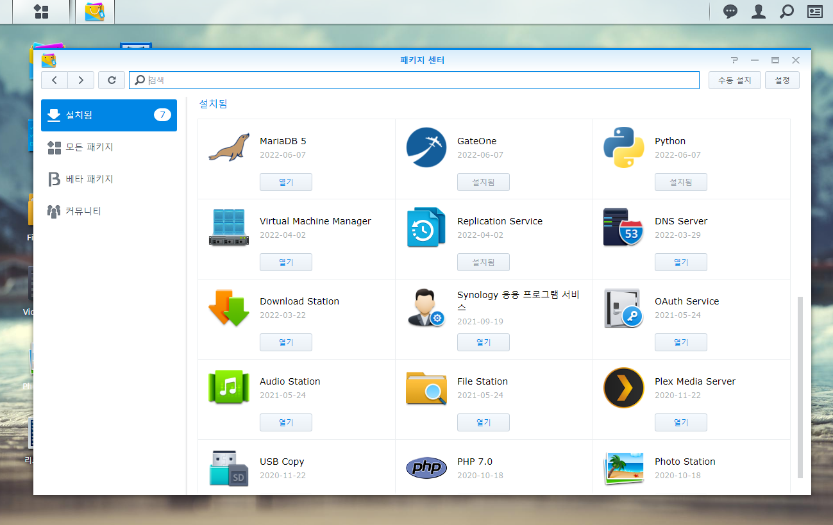Click the Photo Station beach icon
The height and width of the screenshot is (525, 833).
pyautogui.click(x=624, y=468)
